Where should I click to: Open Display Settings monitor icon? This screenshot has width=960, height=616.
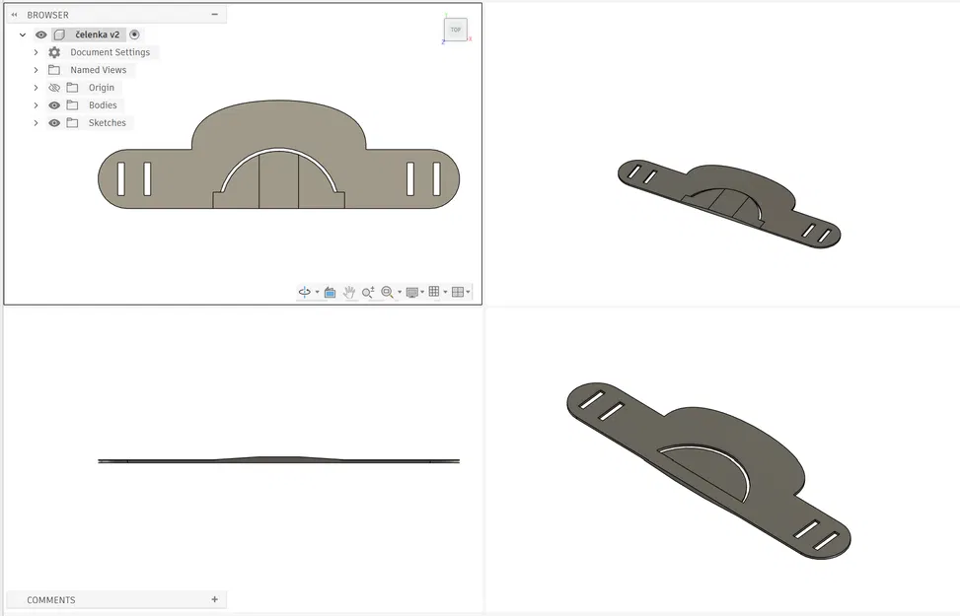(x=412, y=293)
